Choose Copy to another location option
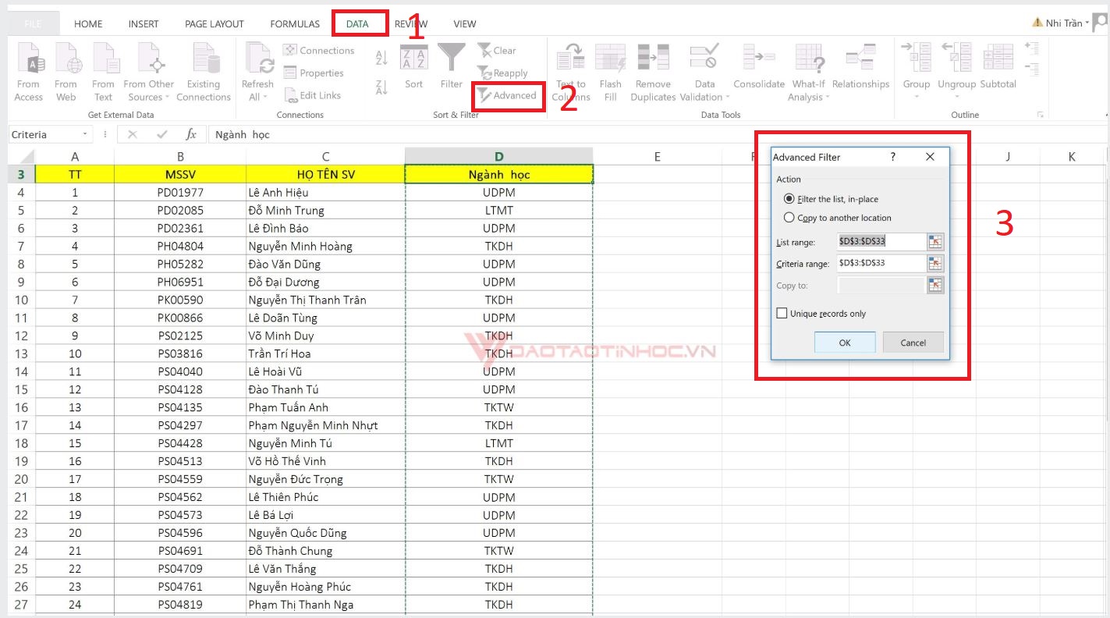This screenshot has width=1110, height=618. click(x=790, y=217)
